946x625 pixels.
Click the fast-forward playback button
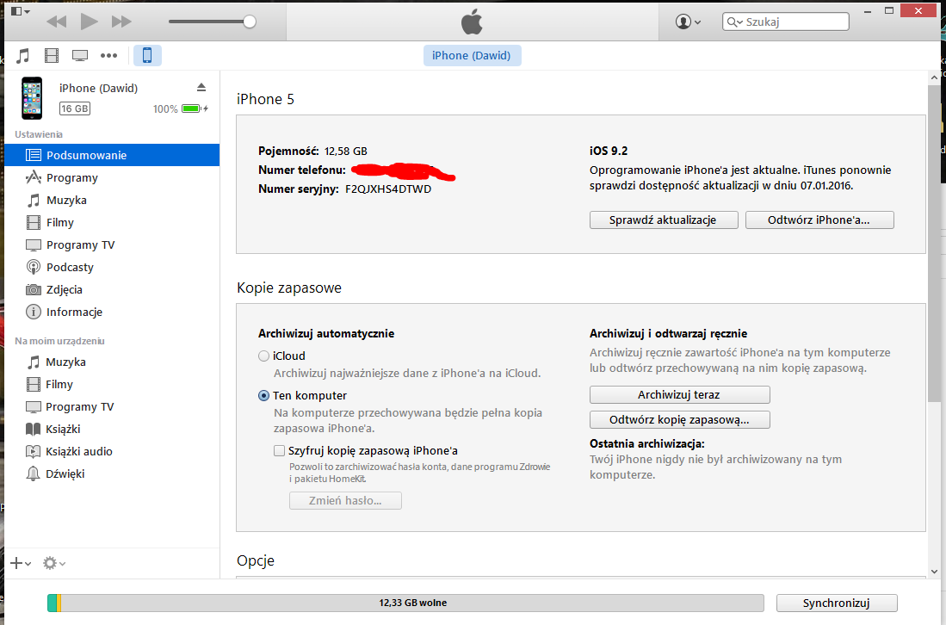pyautogui.click(x=121, y=22)
